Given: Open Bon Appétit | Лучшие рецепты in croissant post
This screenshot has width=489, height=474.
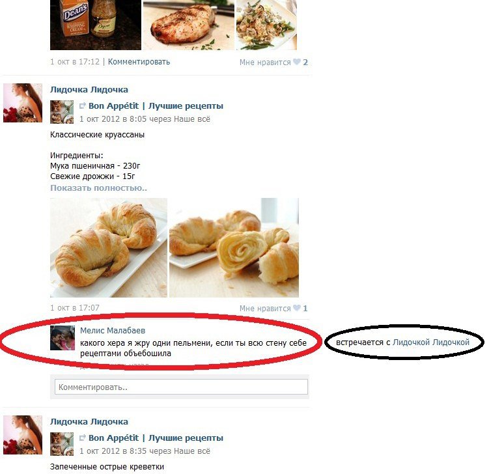Looking at the screenshot, I should 156,106.
